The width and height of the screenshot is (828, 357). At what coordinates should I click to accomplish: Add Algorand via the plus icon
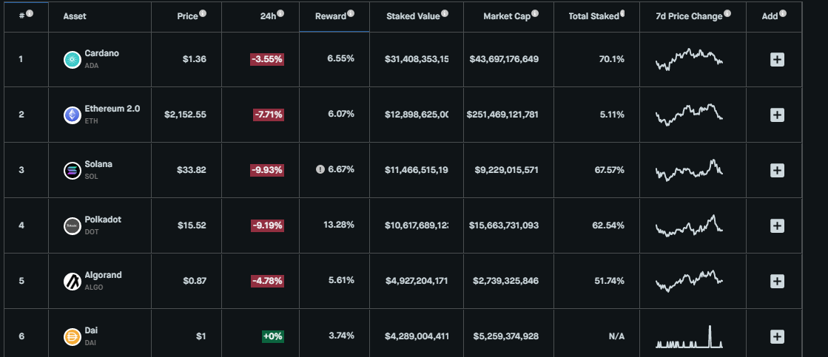tap(777, 281)
